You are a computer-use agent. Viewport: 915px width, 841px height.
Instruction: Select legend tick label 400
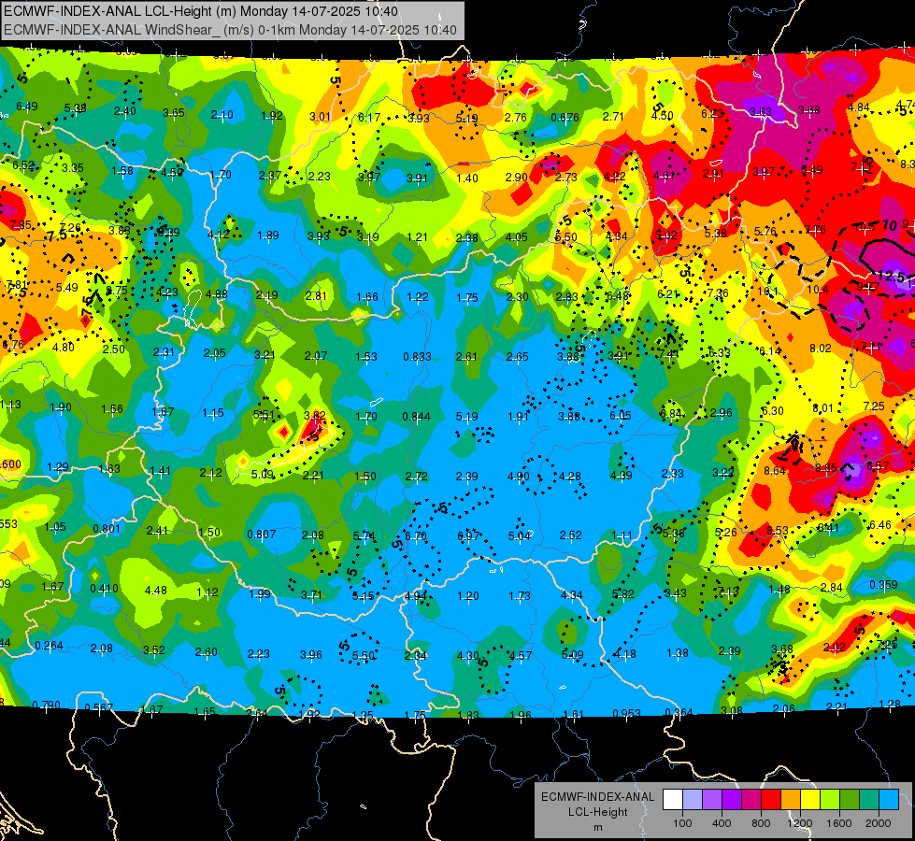pos(722,823)
